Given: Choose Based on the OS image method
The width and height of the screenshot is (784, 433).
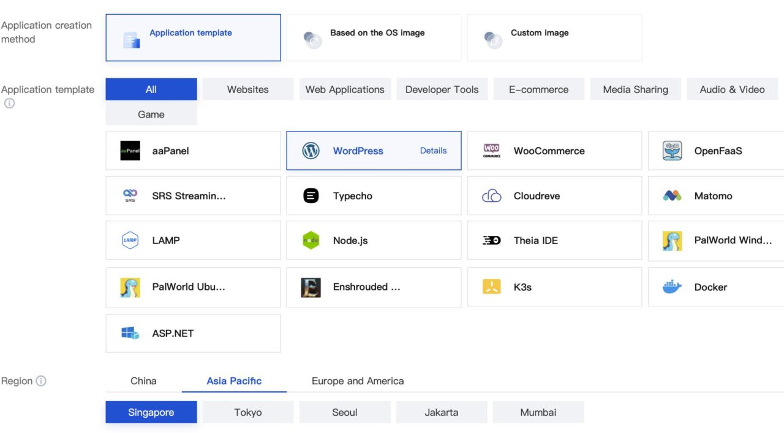Looking at the screenshot, I should 374,38.
